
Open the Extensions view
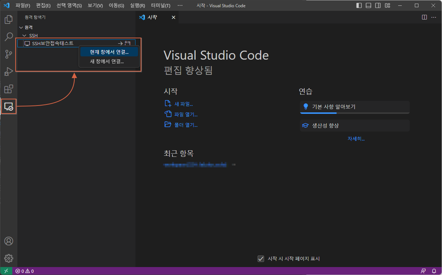point(9,89)
